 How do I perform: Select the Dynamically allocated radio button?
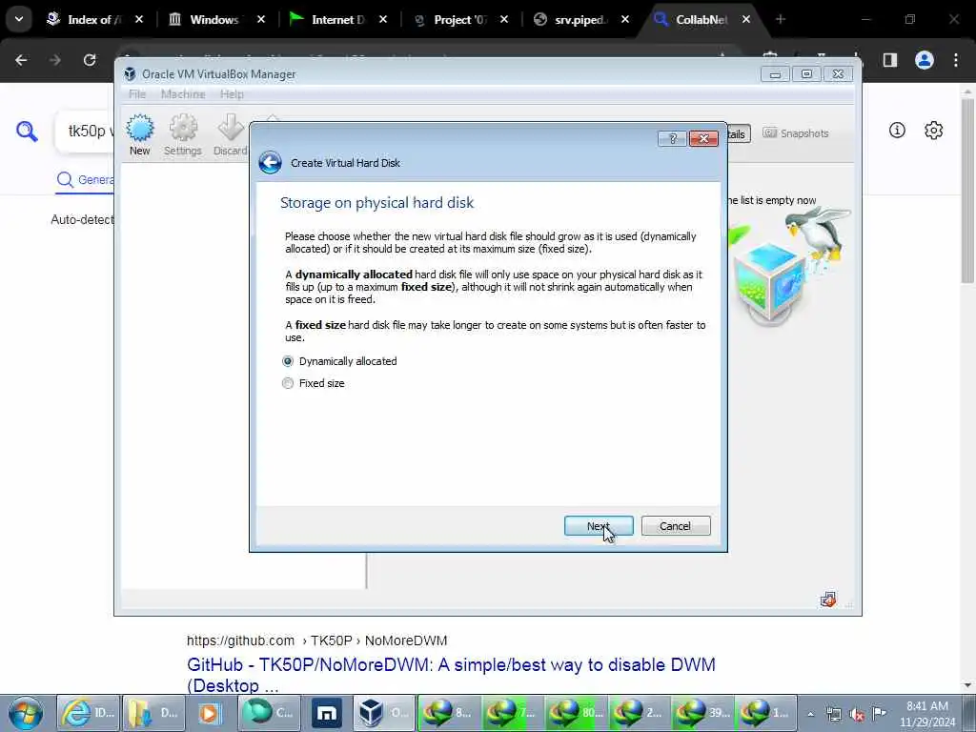click(288, 361)
